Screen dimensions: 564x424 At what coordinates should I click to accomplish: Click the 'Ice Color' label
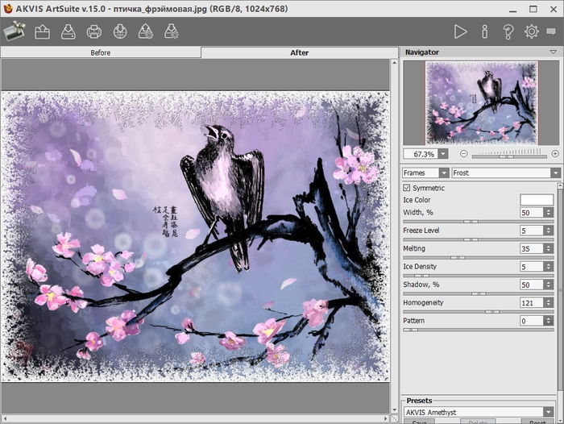point(417,200)
